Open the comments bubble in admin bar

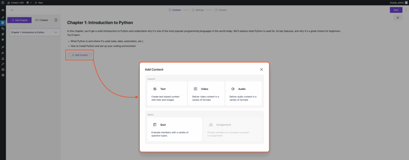28,2
